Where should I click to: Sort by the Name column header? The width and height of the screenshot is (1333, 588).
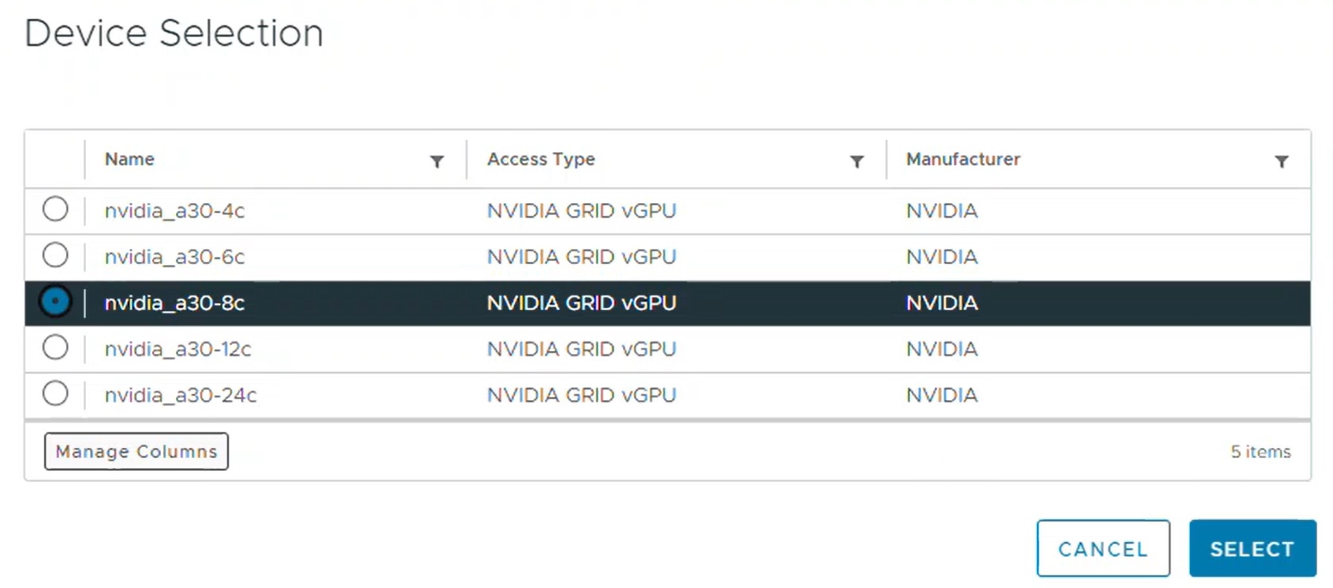tap(129, 159)
